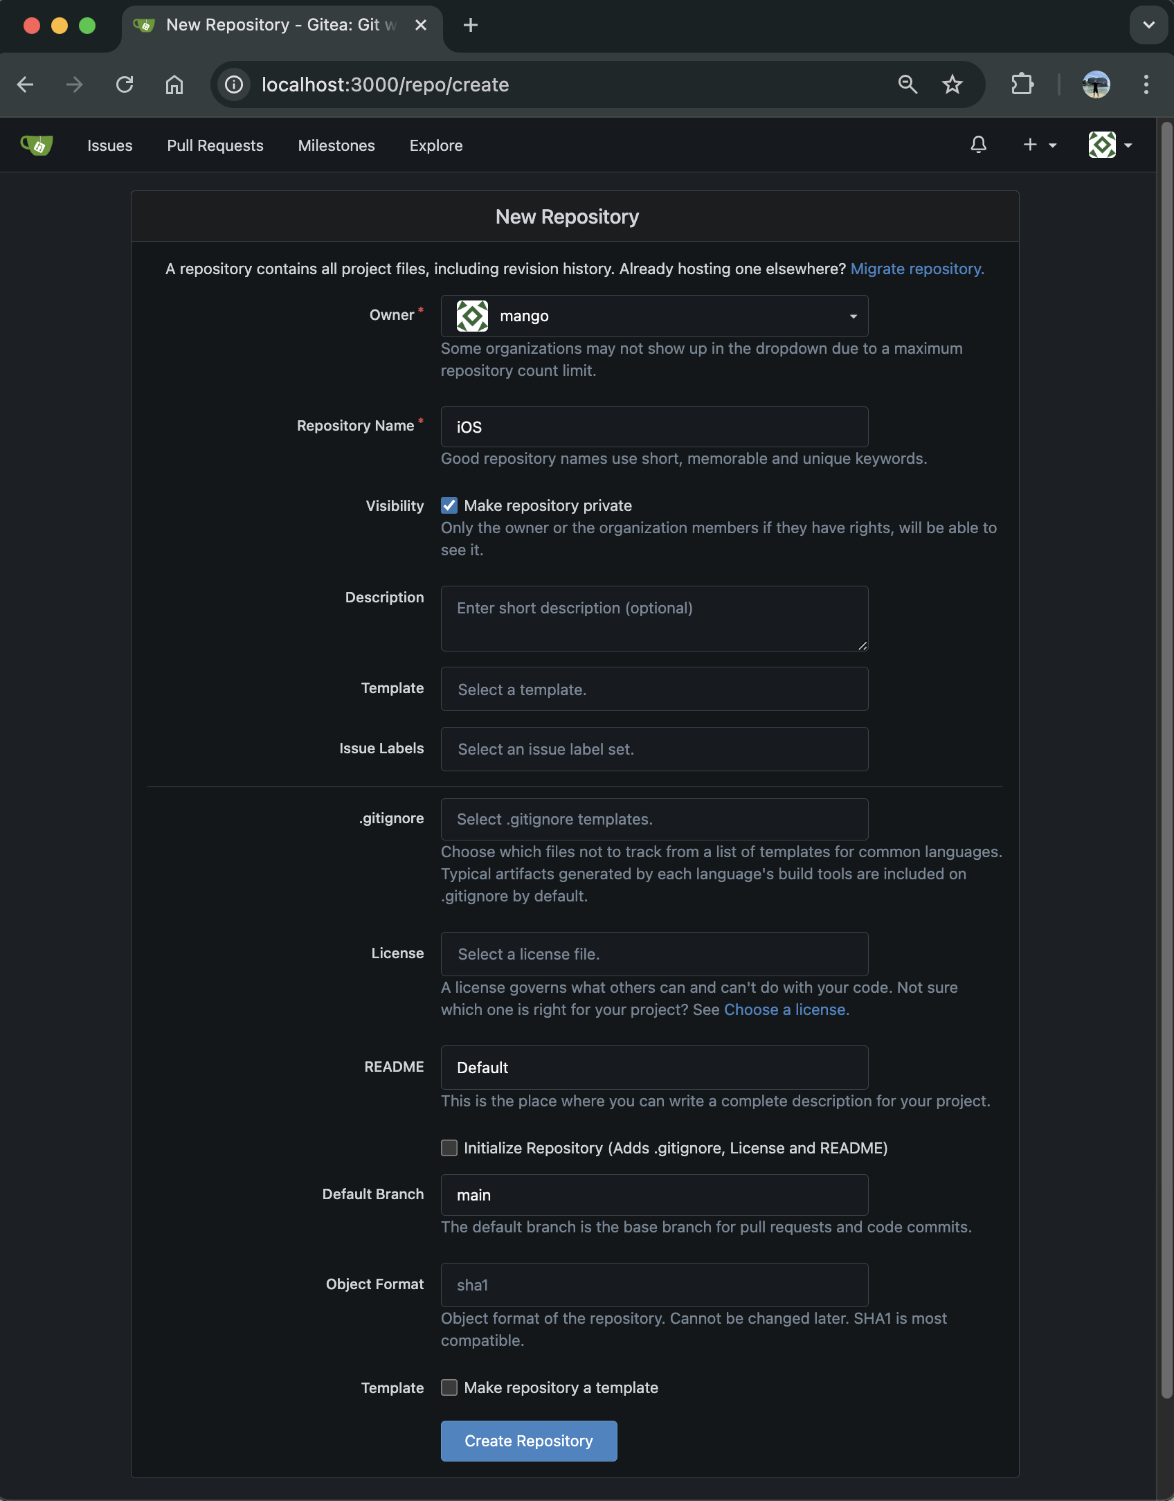Check Make repository a template

coord(449,1387)
